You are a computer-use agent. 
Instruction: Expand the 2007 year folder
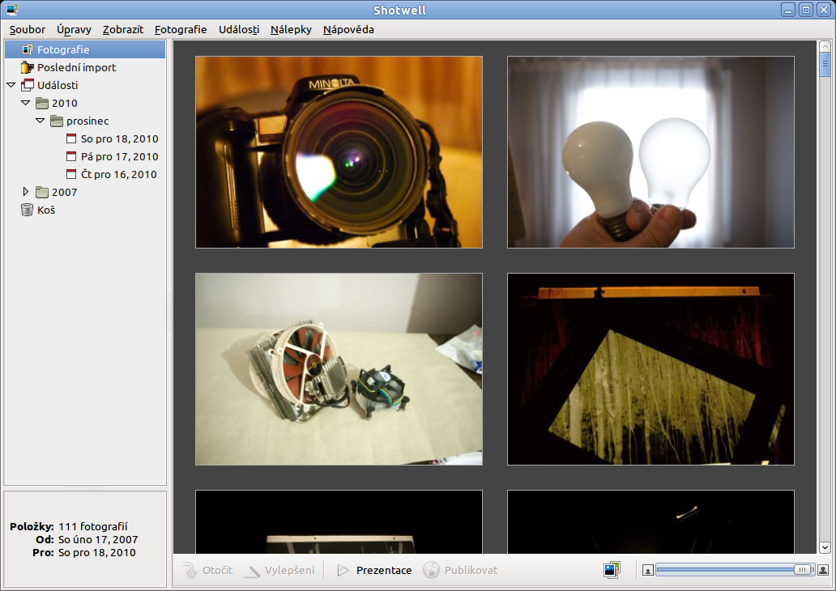pyautogui.click(x=25, y=192)
